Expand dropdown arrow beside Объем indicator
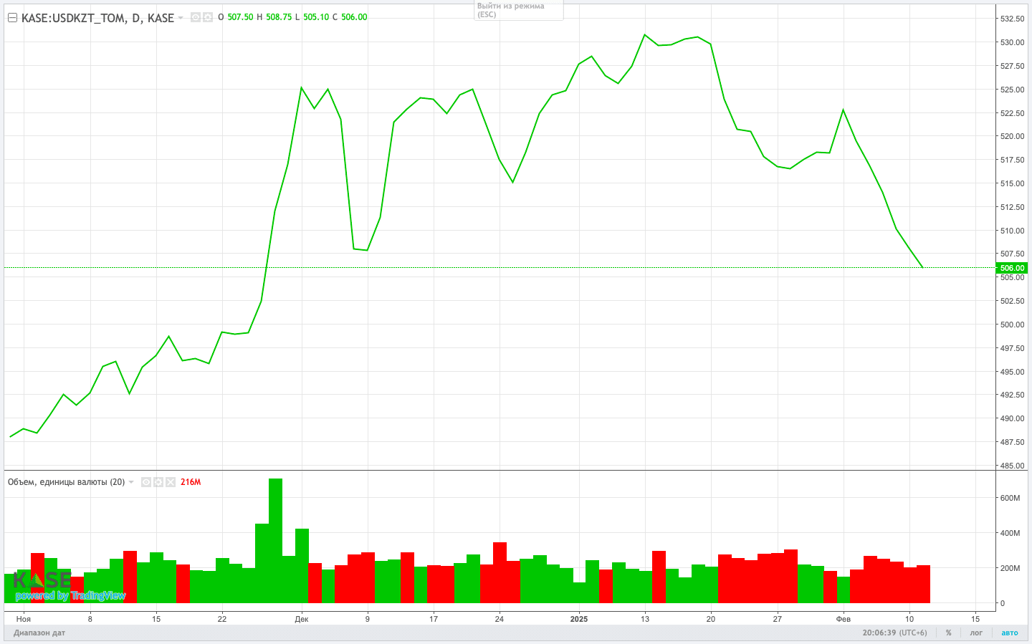Image resolution: width=1032 pixels, height=644 pixels. click(131, 482)
